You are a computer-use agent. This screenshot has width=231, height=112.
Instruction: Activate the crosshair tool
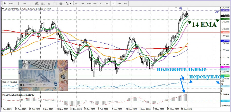[11, 3]
